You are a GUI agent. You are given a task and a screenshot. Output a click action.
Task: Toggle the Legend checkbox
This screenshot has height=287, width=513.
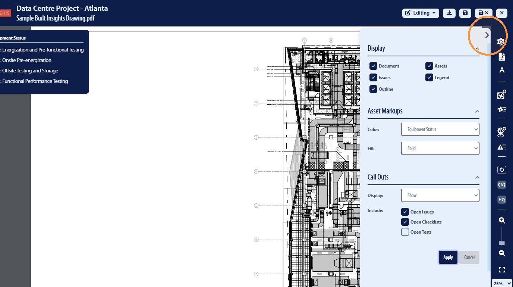[x=429, y=78]
